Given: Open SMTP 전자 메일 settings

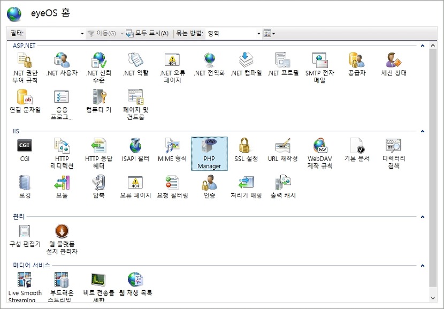Looking at the screenshot, I should click(320, 68).
